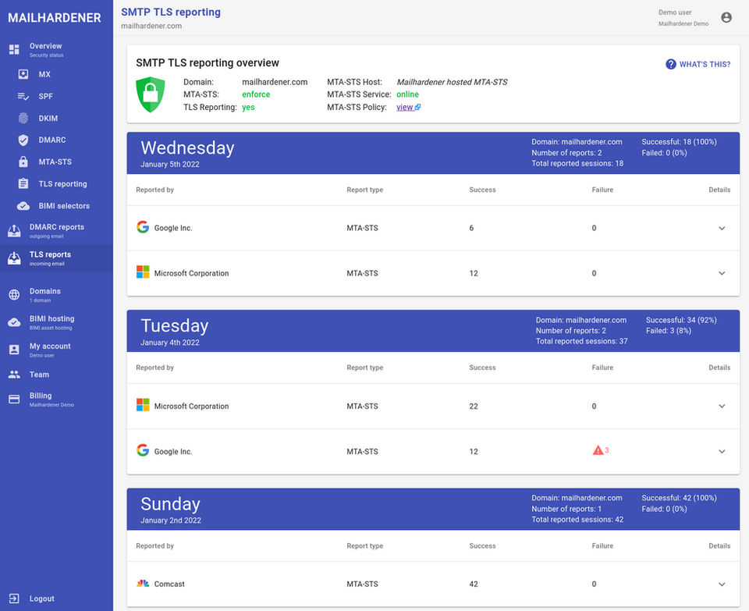Viewport: 749px width, 611px height.
Task: Expand Tuesday Microsoft Corporation report details
Action: (x=722, y=406)
